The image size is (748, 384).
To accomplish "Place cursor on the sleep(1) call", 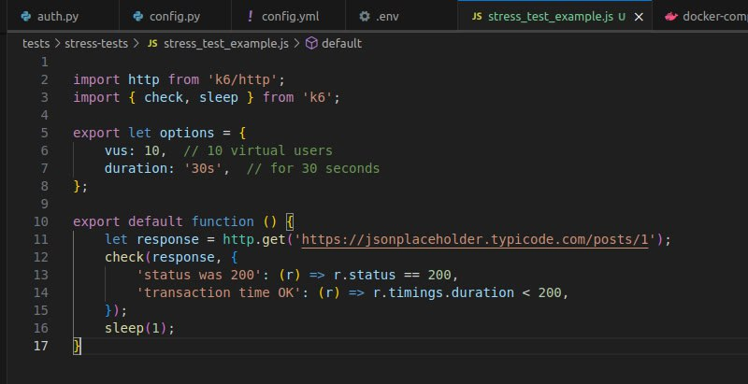I will pyautogui.click(x=139, y=329).
